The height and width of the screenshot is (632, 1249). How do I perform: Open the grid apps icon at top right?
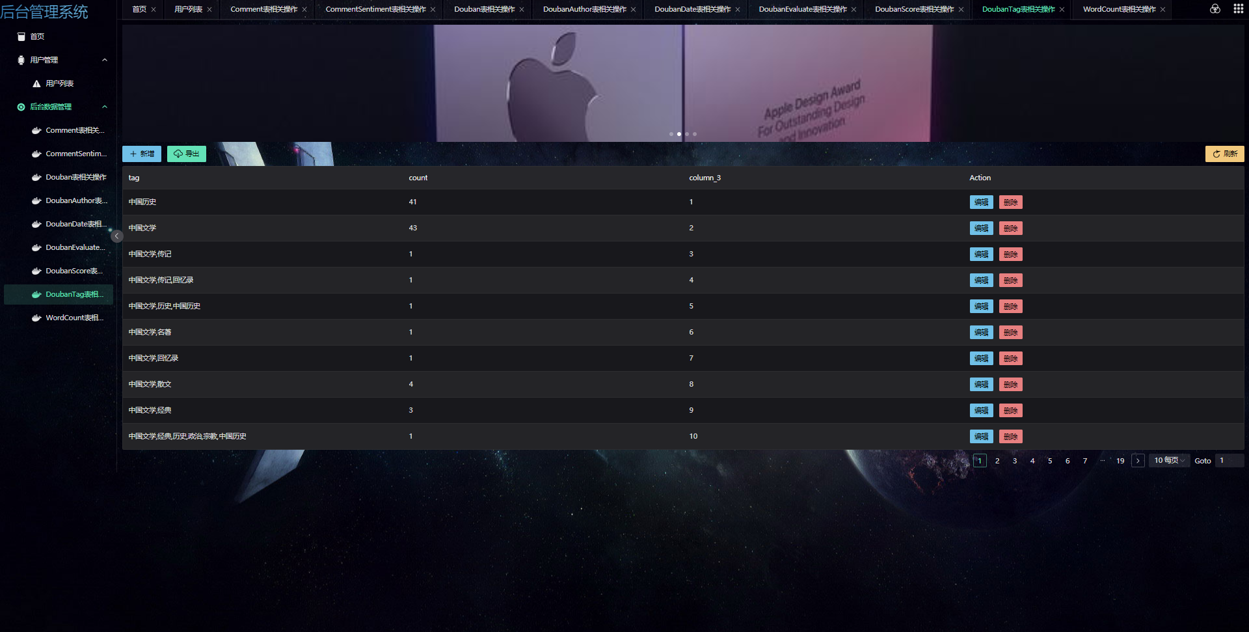pyautogui.click(x=1238, y=9)
